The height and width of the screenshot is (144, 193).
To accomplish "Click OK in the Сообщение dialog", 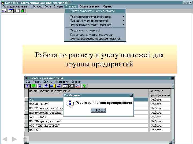I will click(x=98, y=110).
